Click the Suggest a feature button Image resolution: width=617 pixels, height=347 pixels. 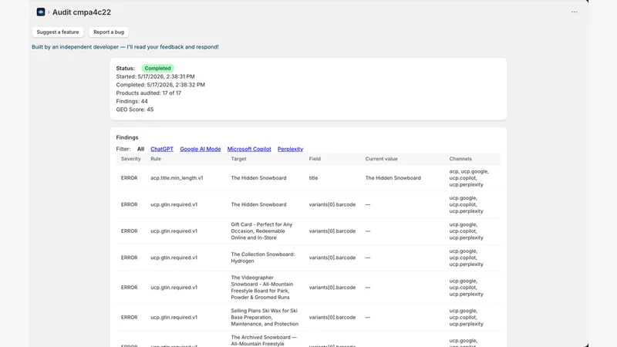[x=58, y=32]
